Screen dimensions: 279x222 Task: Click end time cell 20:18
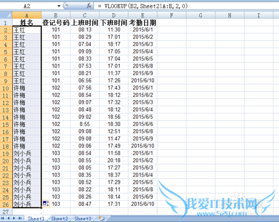[x=114, y=160]
